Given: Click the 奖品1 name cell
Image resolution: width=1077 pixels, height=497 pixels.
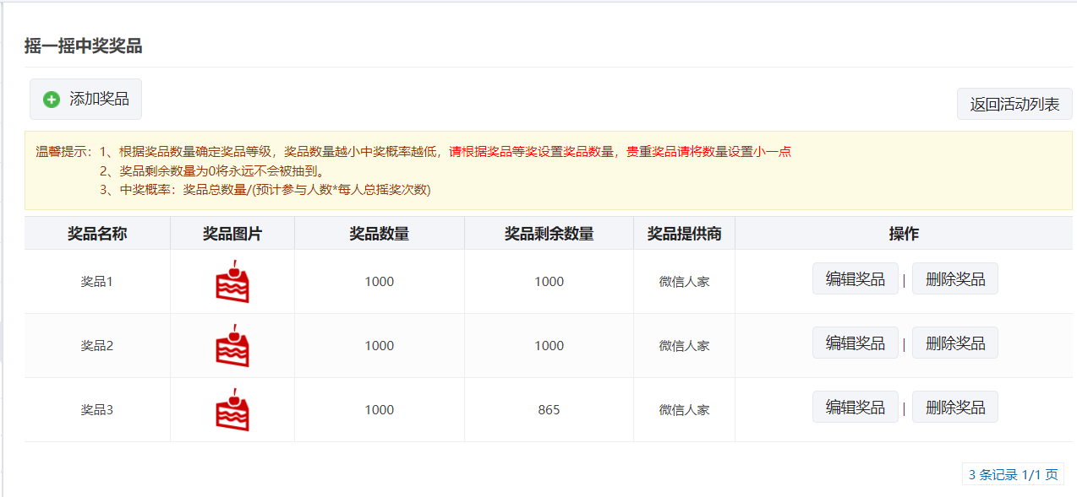Looking at the screenshot, I should [x=97, y=282].
